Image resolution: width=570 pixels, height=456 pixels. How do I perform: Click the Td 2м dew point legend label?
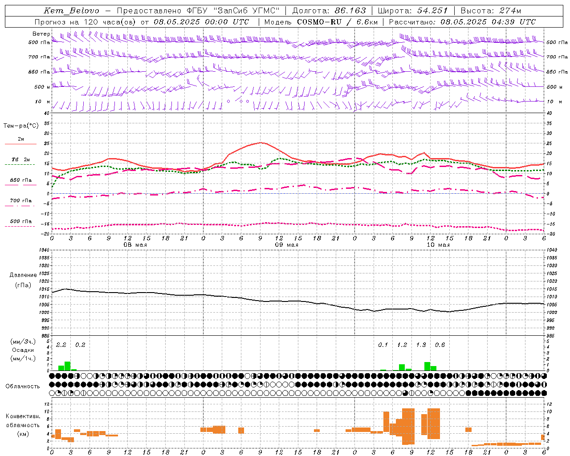click(21, 159)
